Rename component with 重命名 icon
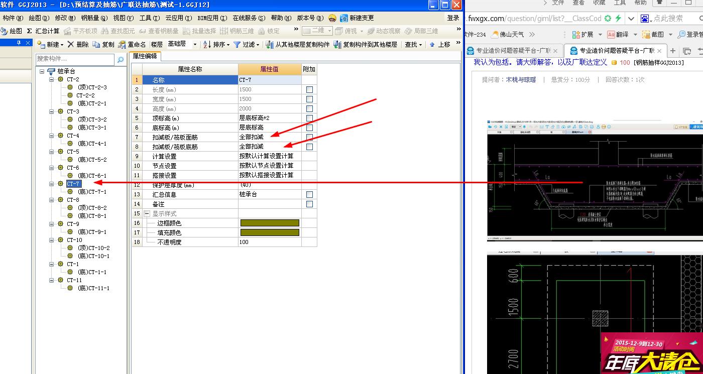703x374 pixels. (x=122, y=44)
